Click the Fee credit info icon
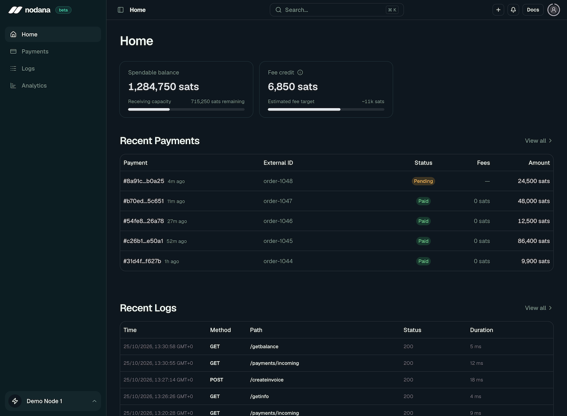 (300, 73)
